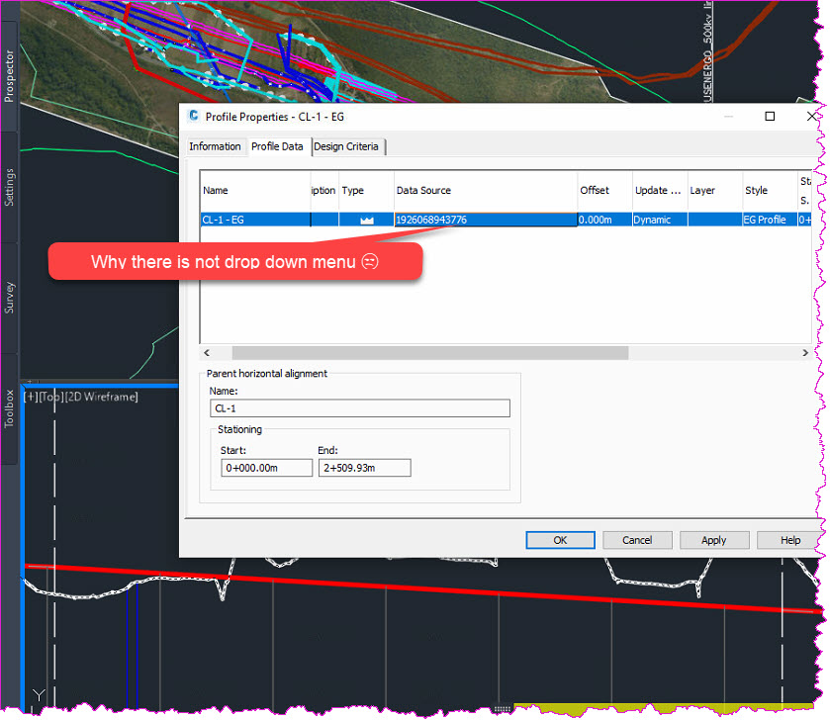The image size is (830, 720).
Task: Switch to the Information tab
Action: (x=215, y=146)
